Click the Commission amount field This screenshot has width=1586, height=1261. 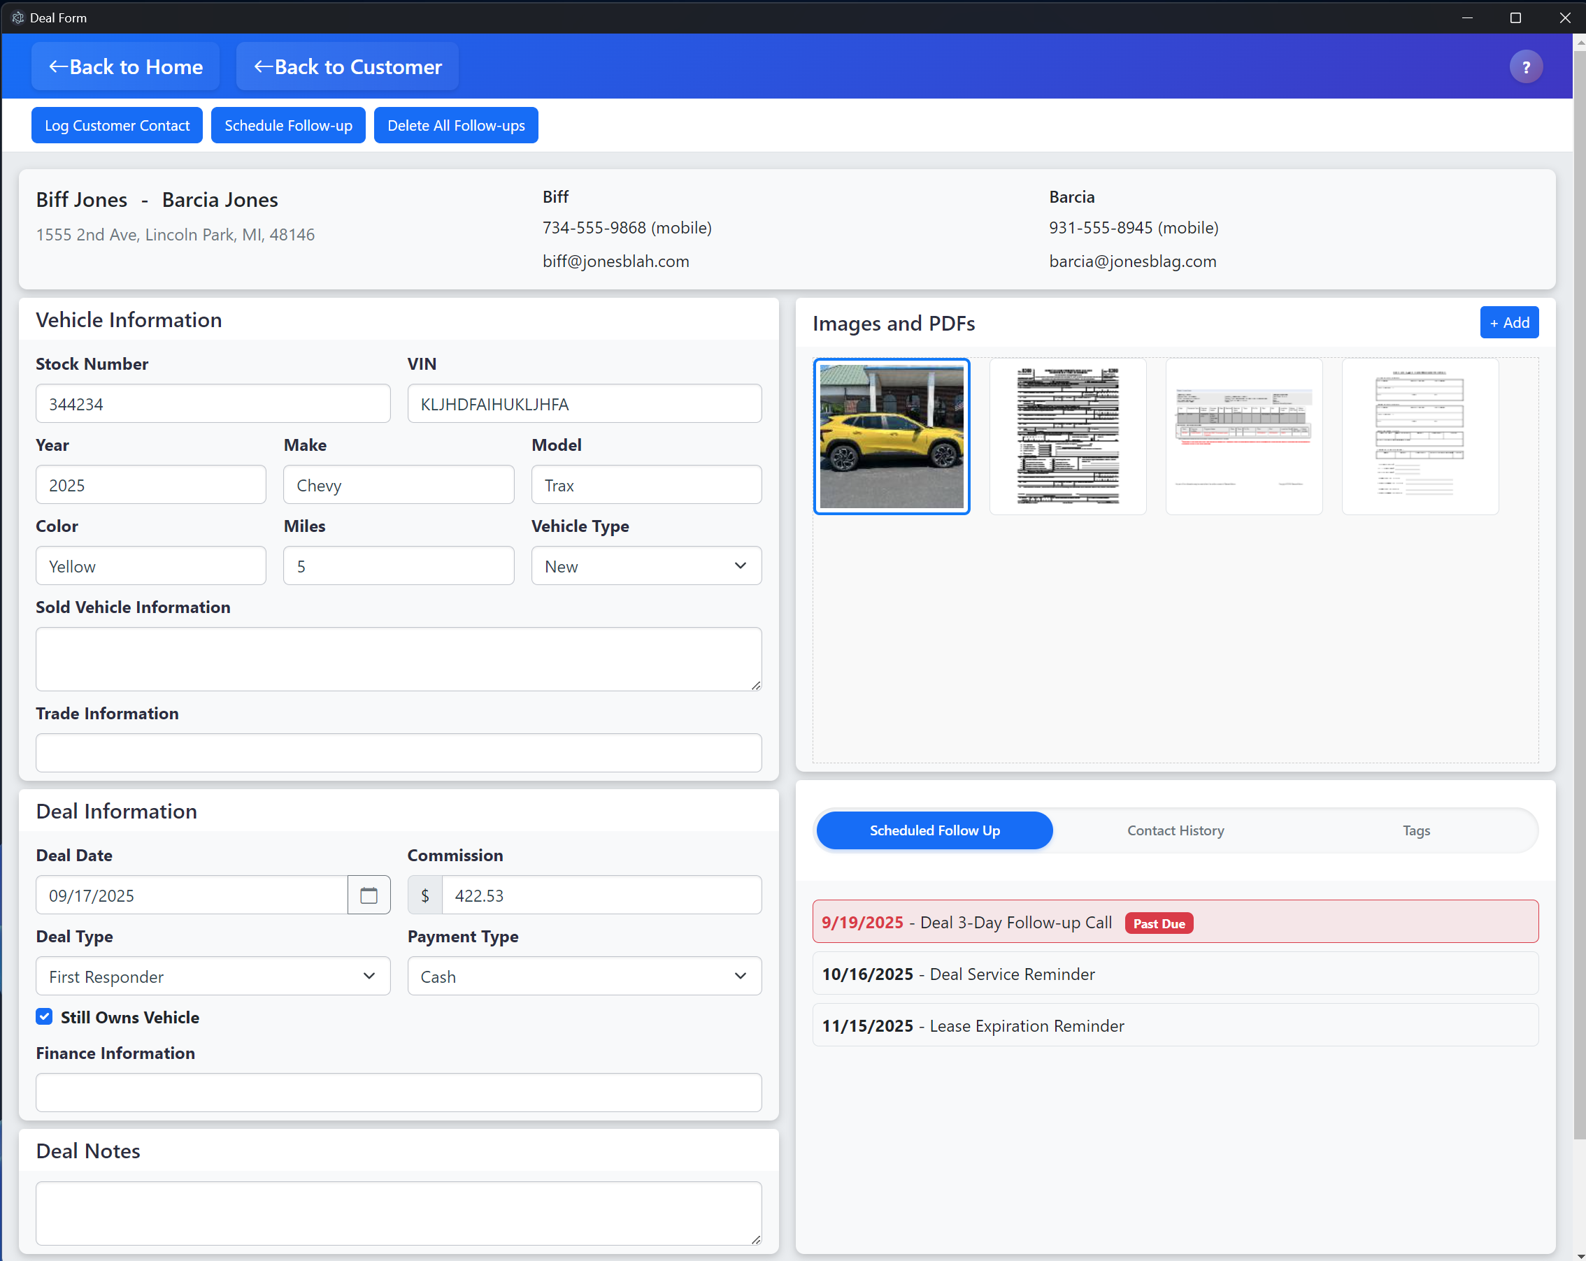point(600,895)
